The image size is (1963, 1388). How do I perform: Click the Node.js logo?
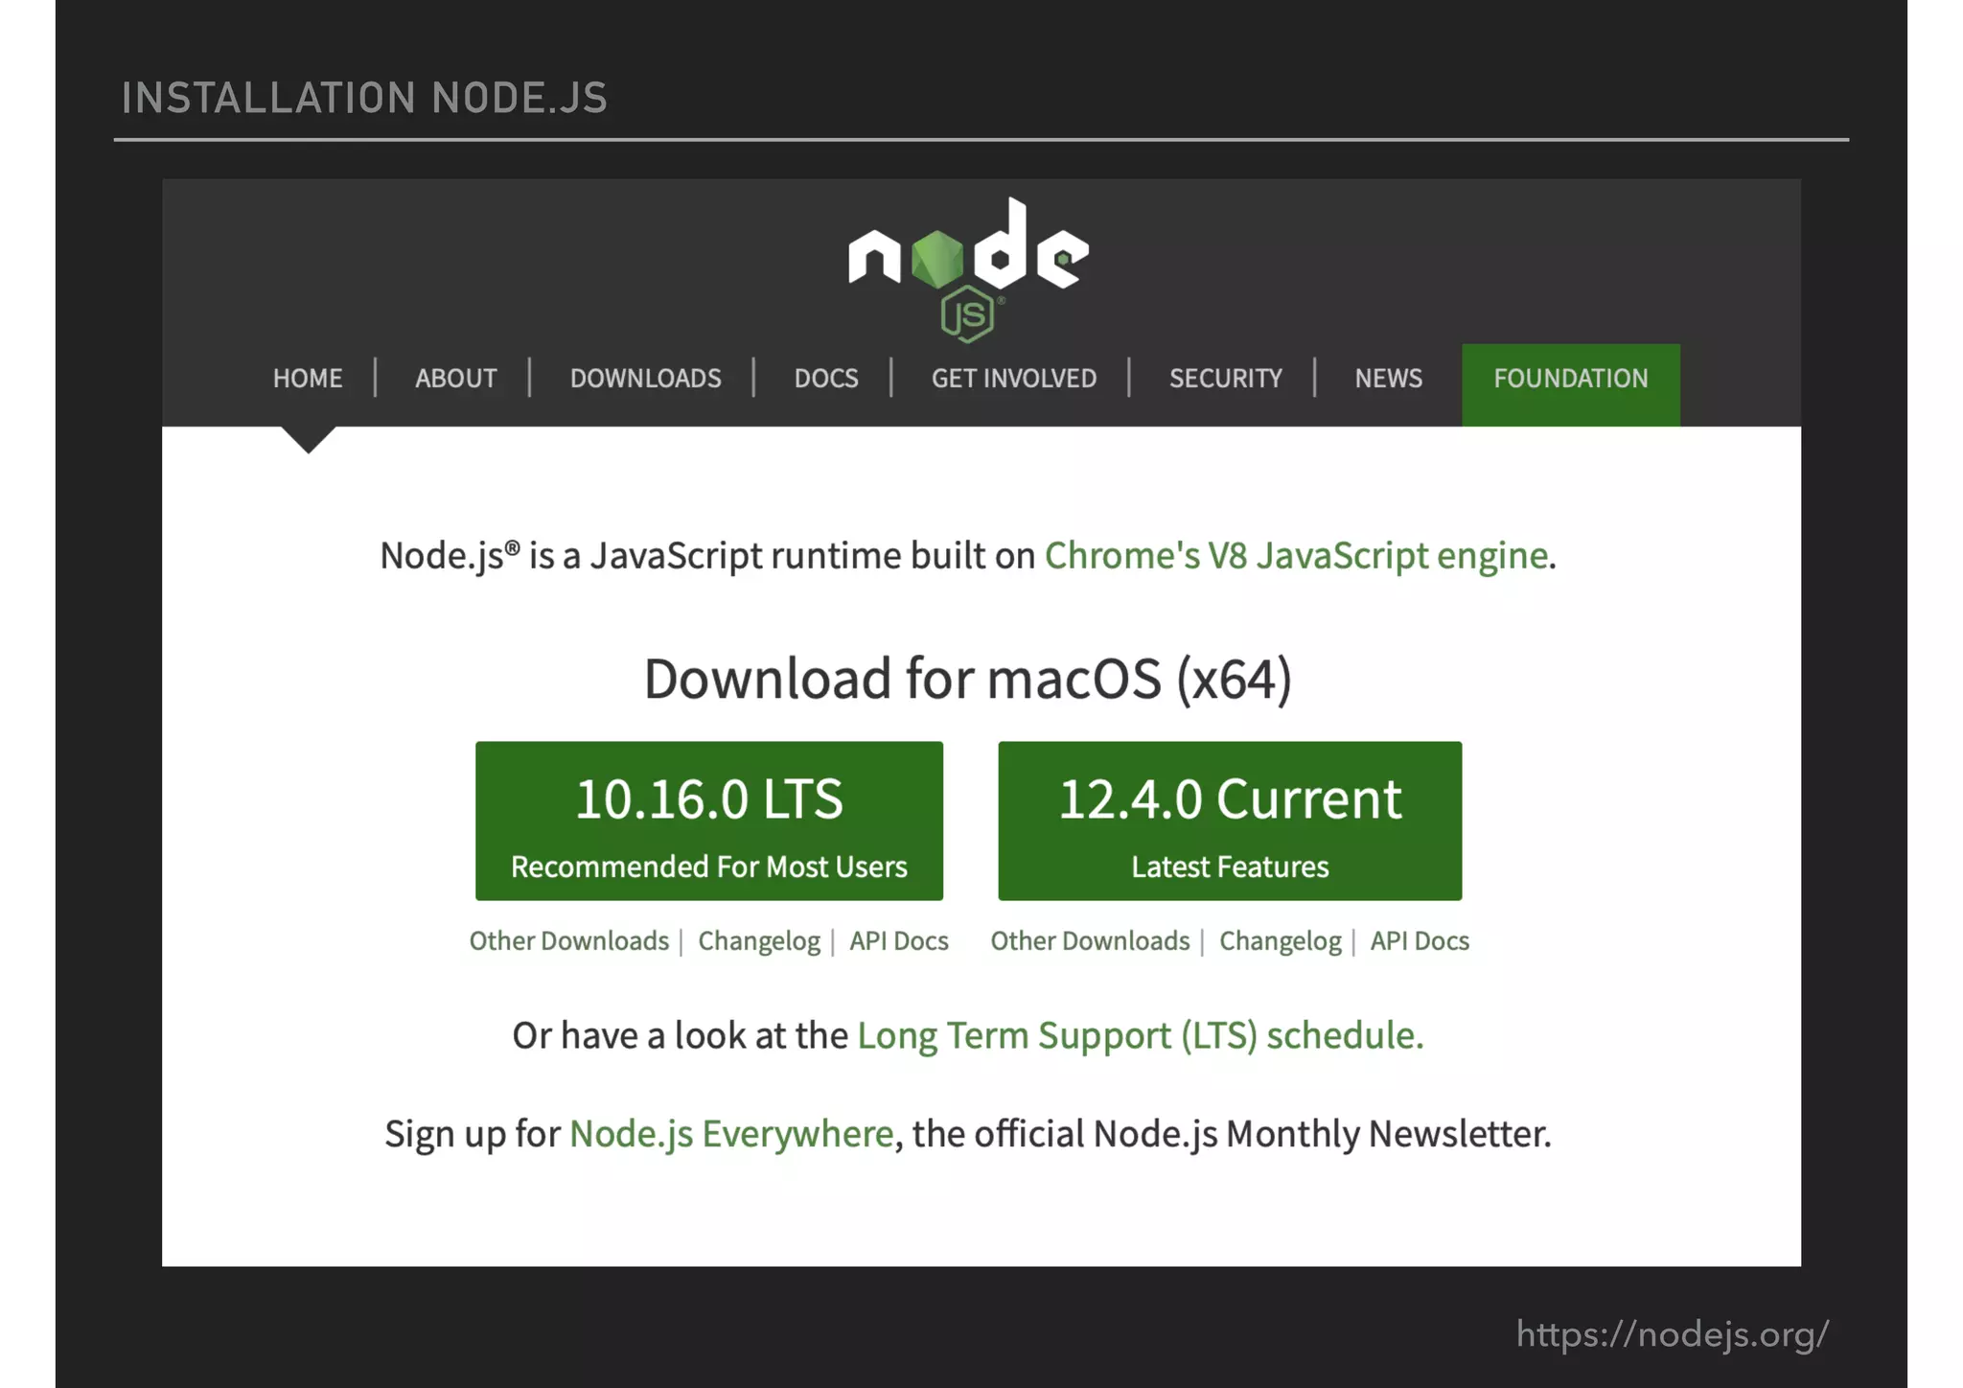tap(968, 270)
